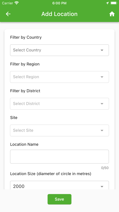Click the Select Region dropdown arrow
The width and height of the screenshot is (119, 212).
pyautogui.click(x=102, y=77)
